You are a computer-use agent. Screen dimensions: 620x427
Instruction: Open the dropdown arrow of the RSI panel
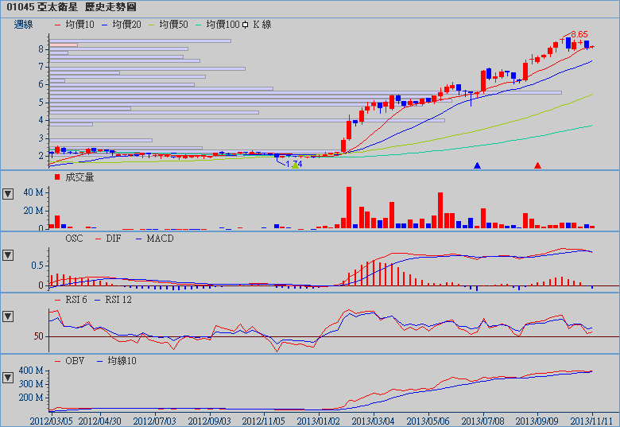point(8,316)
